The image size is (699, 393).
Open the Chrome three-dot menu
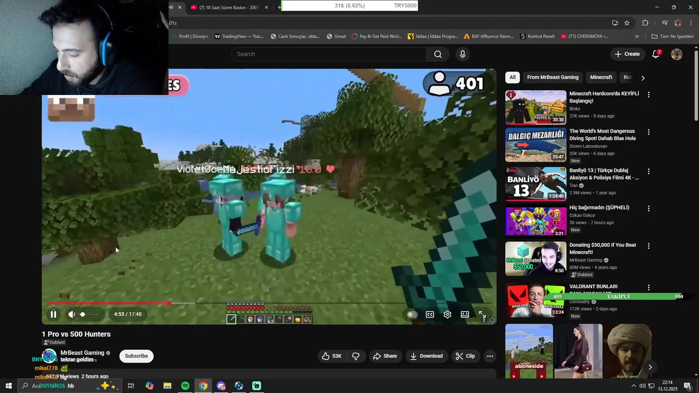[x=691, y=23]
